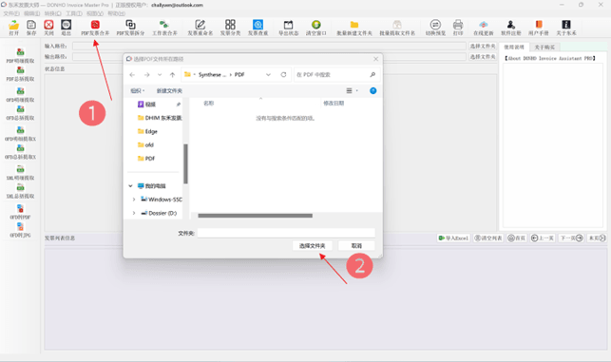Click the 文件夹 name input field

pos(286,233)
